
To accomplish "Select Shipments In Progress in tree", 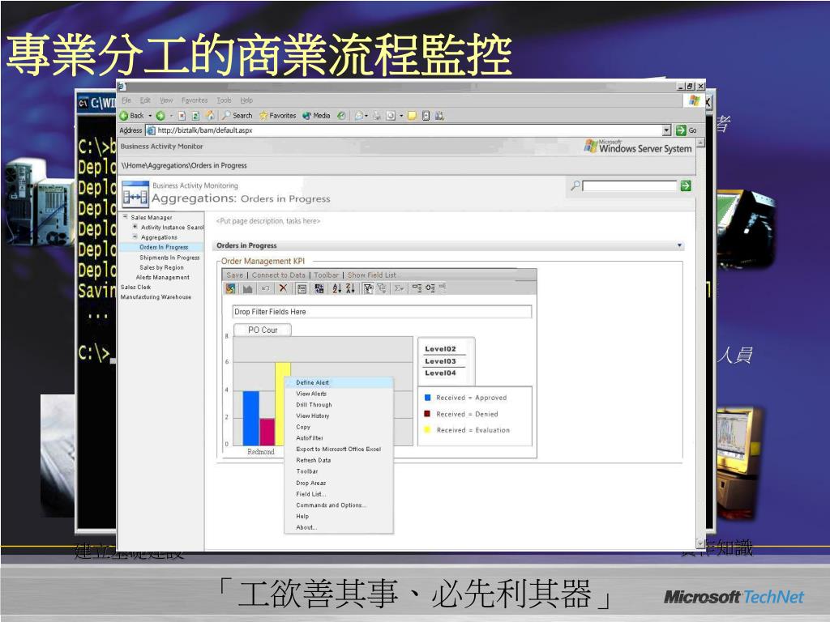I will pyautogui.click(x=169, y=258).
